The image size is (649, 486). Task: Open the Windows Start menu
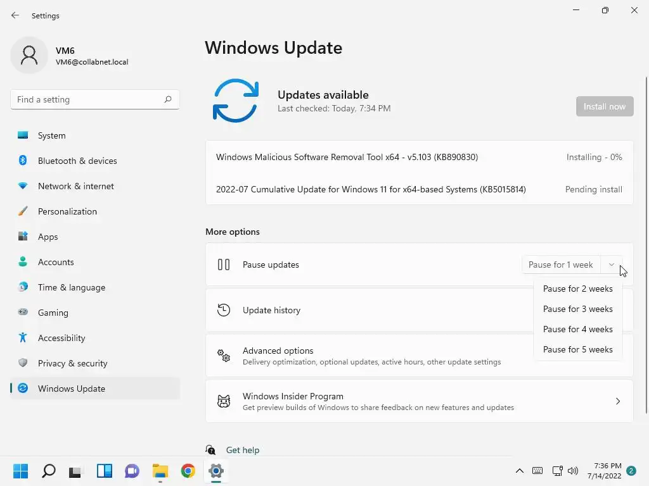(x=20, y=471)
